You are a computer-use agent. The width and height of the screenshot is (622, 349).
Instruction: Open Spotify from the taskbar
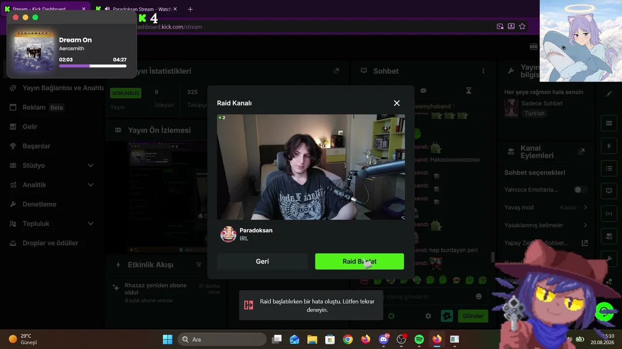tap(419, 339)
